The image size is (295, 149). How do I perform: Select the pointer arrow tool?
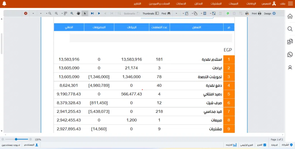pos(85,13)
